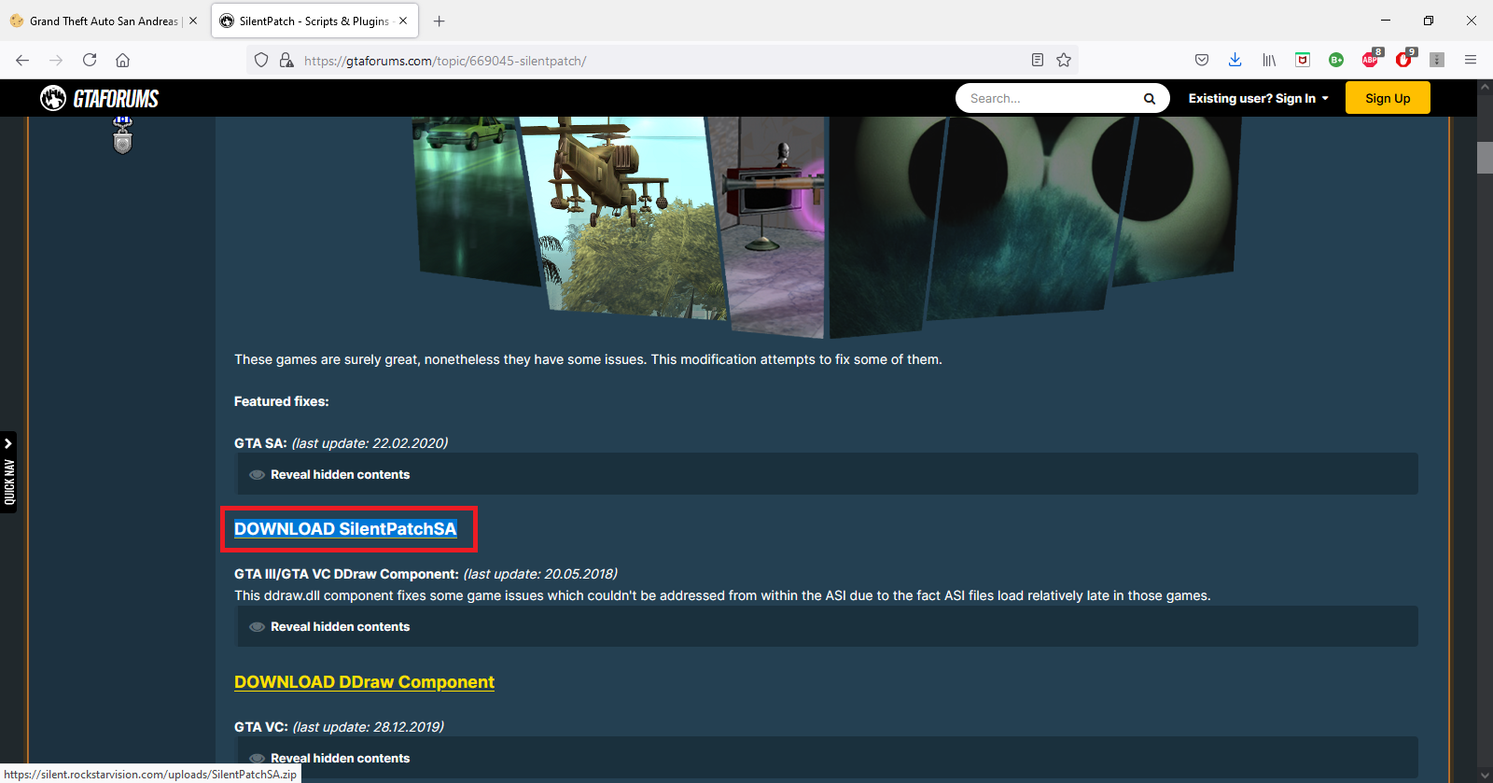Reload the current page
This screenshot has height=783, width=1493.
90,60
